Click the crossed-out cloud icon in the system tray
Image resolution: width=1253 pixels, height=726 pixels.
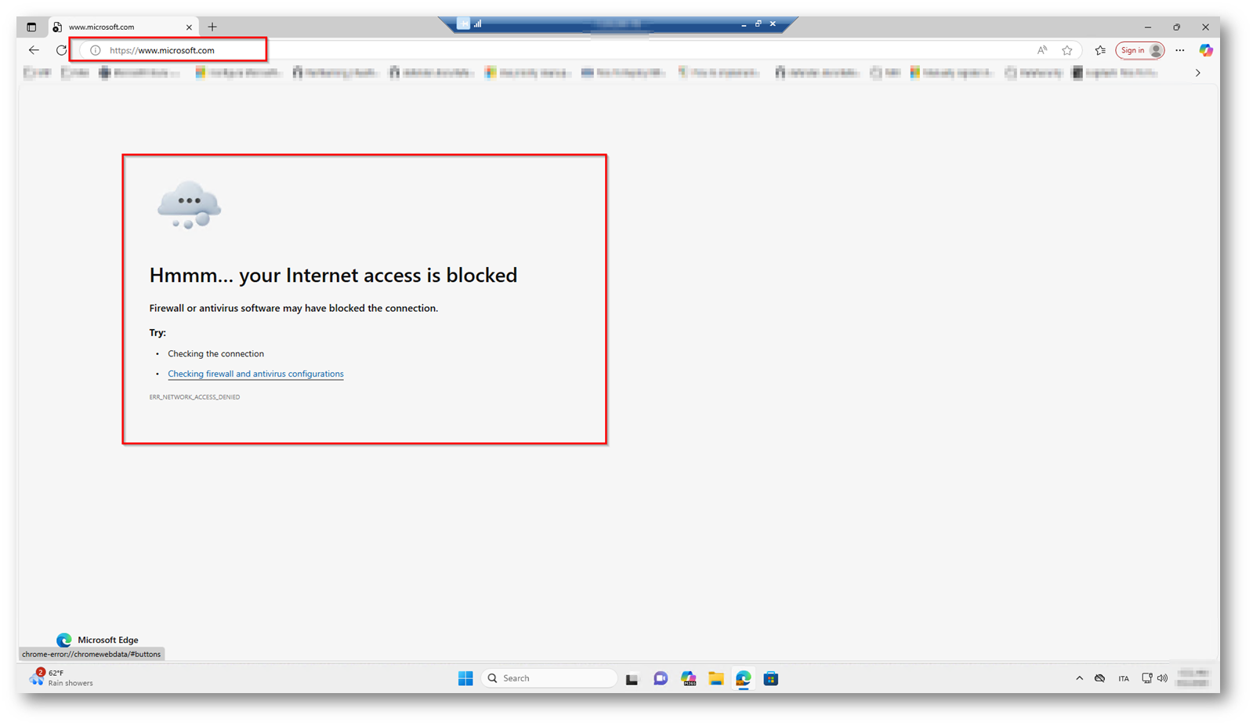pyautogui.click(x=1100, y=678)
